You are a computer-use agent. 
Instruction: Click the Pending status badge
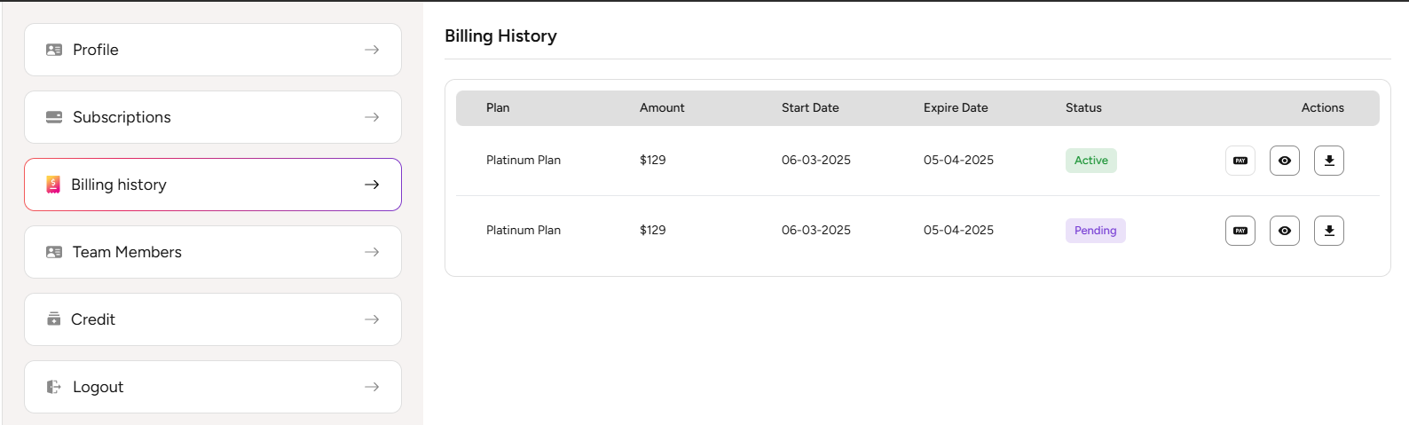[1095, 231]
